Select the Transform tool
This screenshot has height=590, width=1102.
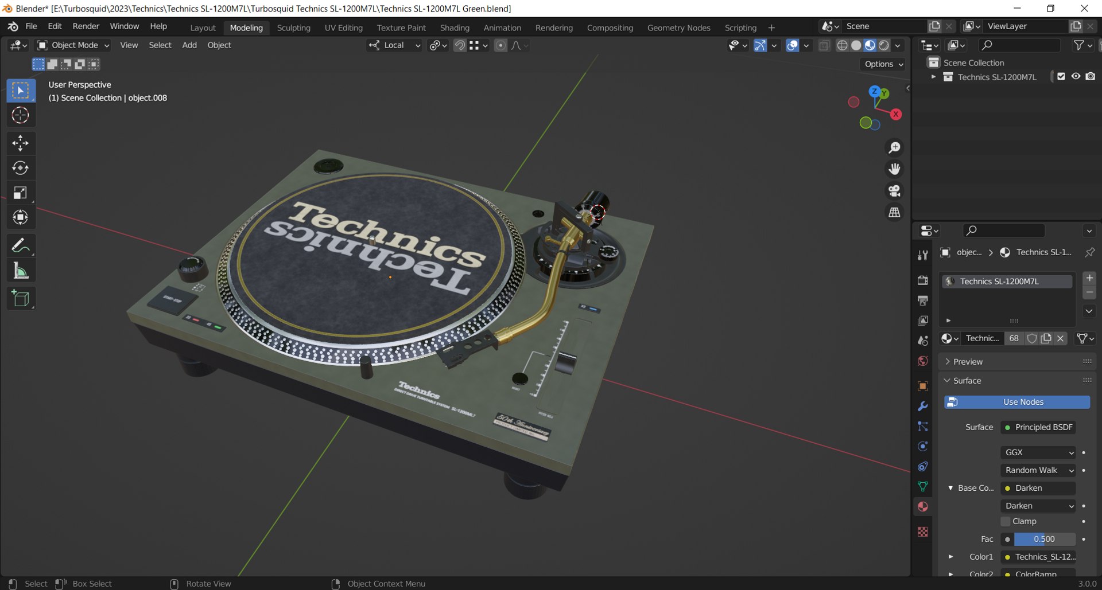point(21,217)
